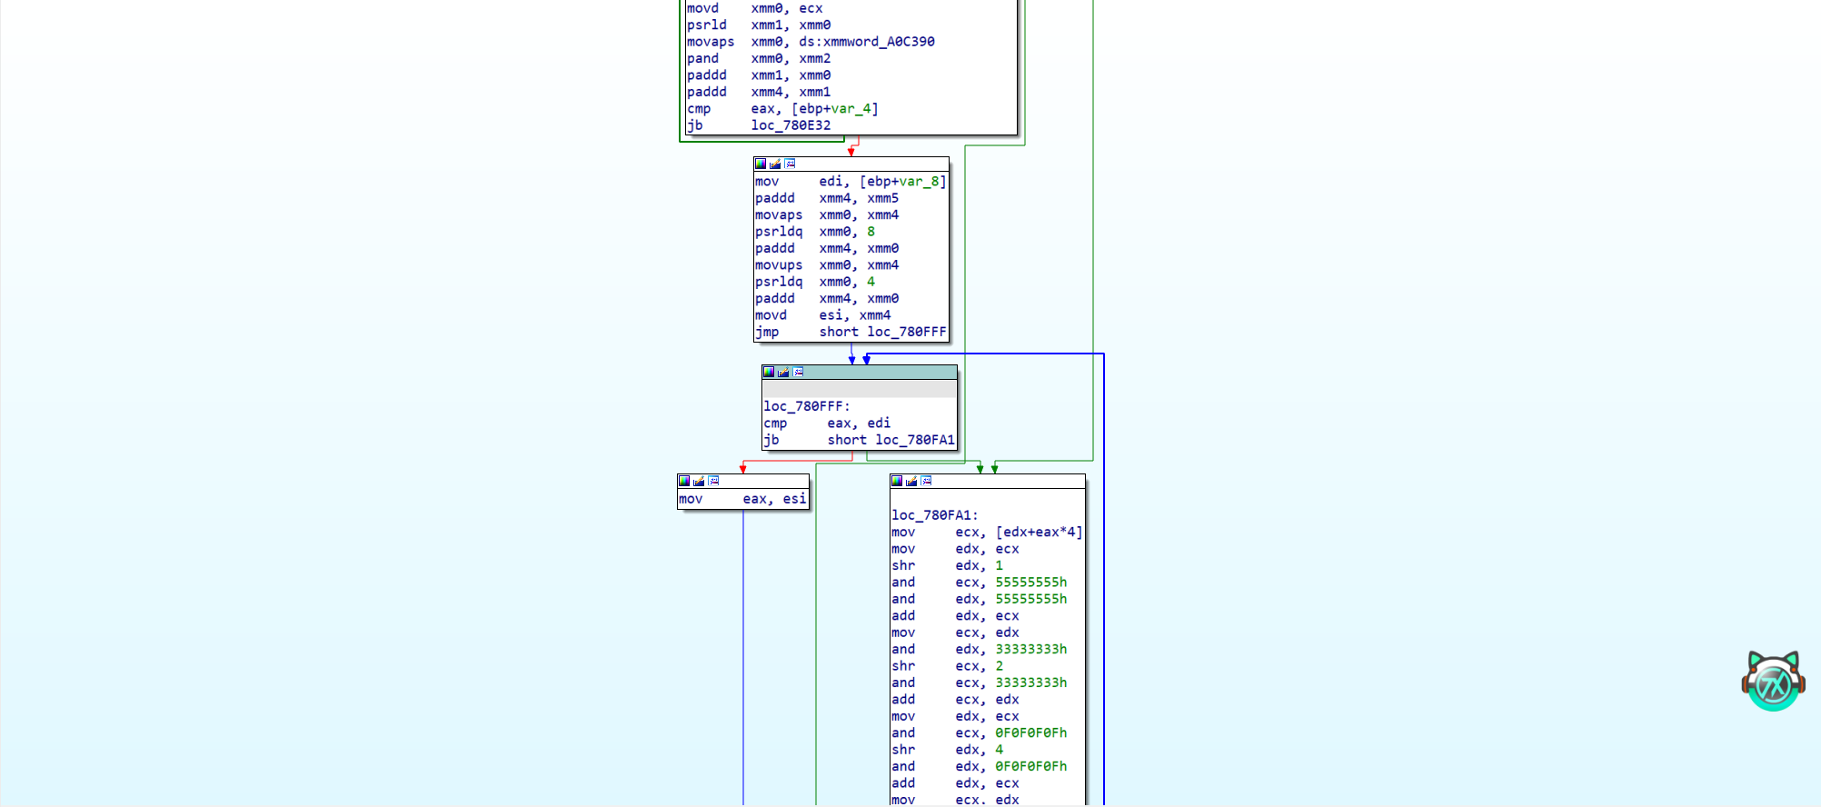Click the third header icon on the loc_780FFF block

tap(798, 372)
